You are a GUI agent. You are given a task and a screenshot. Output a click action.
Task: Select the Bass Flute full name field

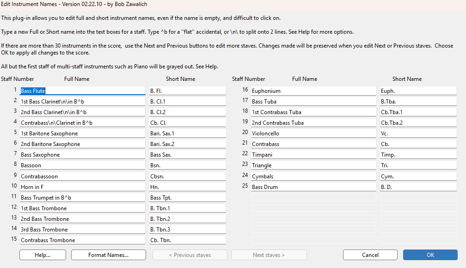82,91
